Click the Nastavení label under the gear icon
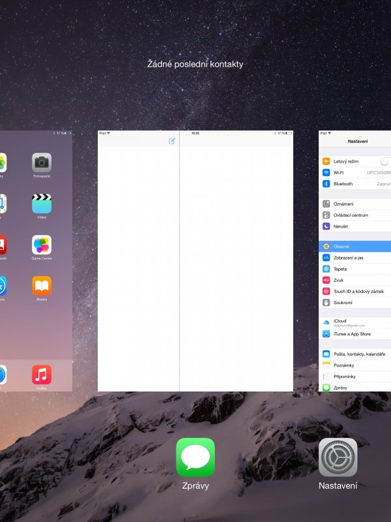Viewport: 391px width, 522px height. click(x=338, y=485)
